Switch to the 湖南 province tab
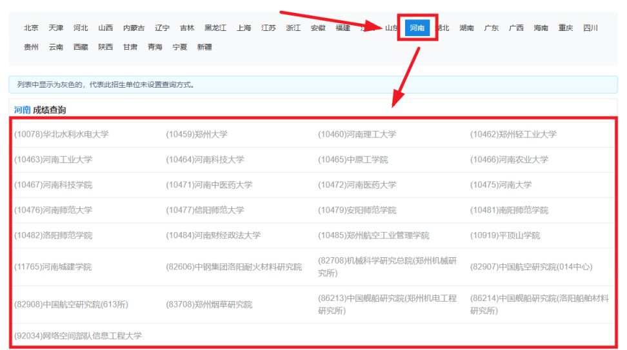627x350 pixels. pyautogui.click(x=467, y=28)
